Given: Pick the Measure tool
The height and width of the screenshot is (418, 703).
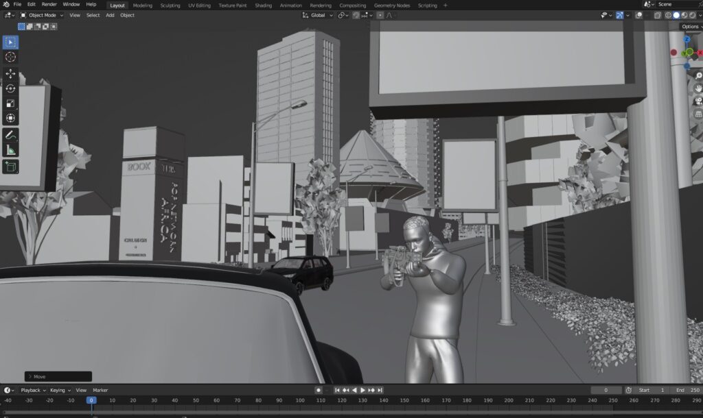Looking at the screenshot, I should 11,150.
